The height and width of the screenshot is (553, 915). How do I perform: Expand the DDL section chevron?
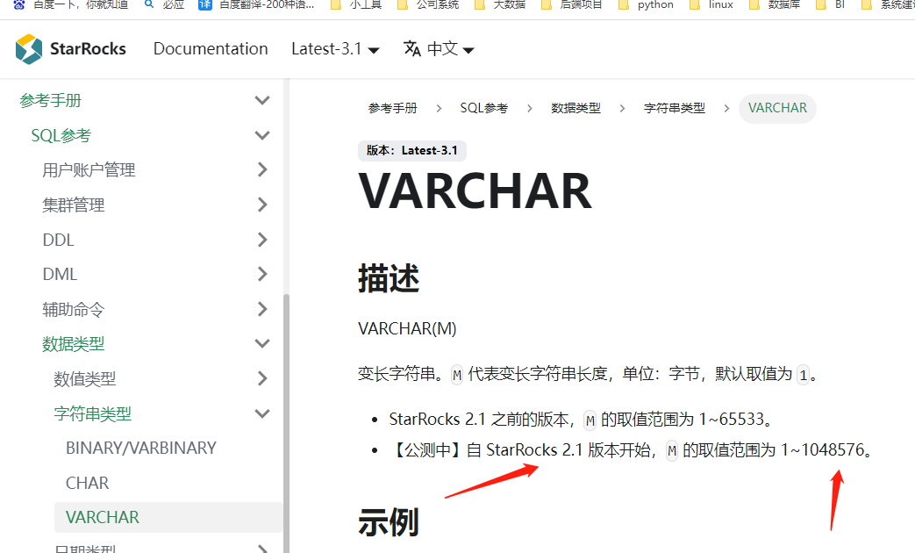(262, 240)
